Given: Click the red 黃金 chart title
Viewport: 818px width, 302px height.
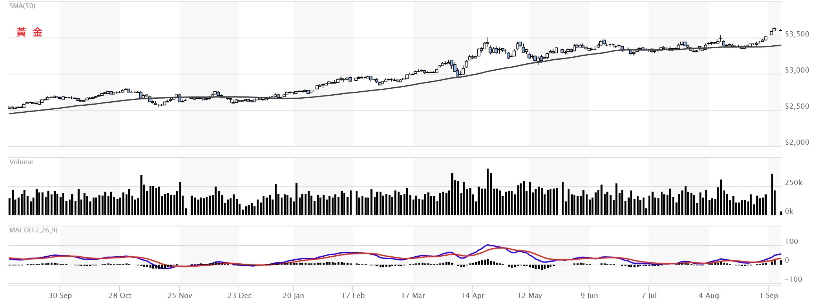Looking at the screenshot, I should (30, 32).
